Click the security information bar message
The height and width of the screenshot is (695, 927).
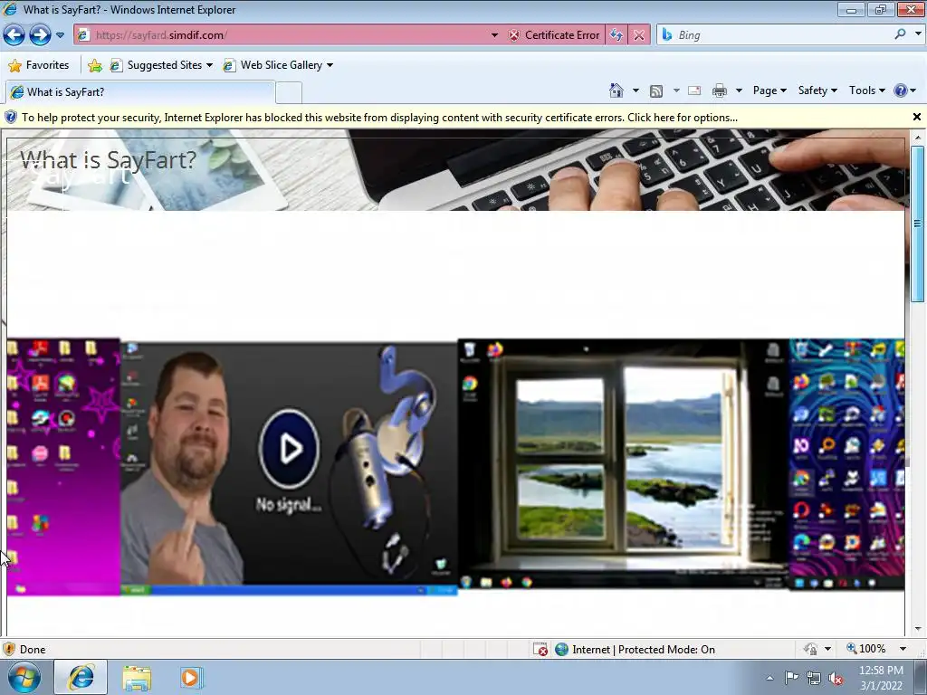coord(379,118)
